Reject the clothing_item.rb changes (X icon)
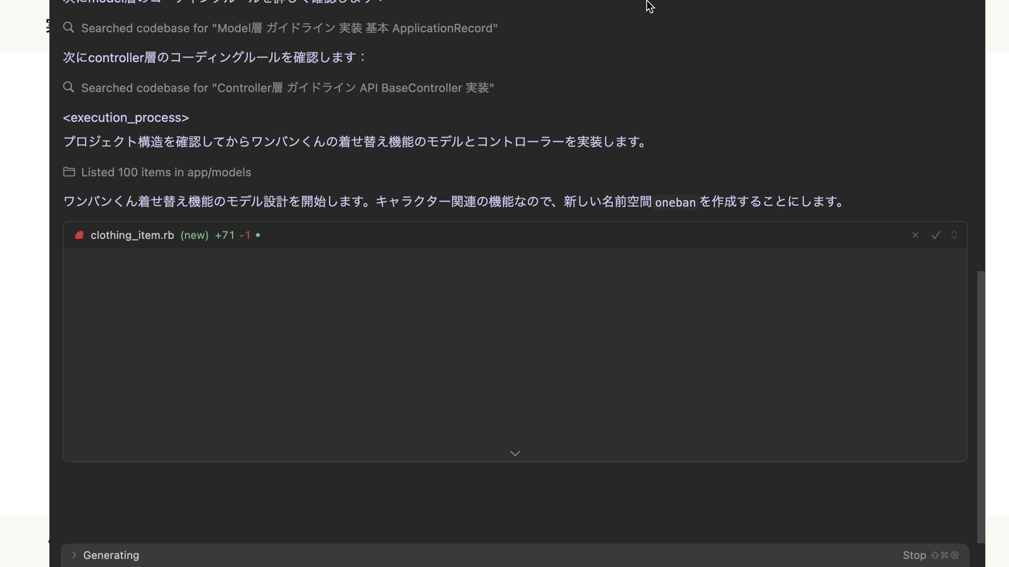The width and height of the screenshot is (1009, 567). click(x=915, y=235)
